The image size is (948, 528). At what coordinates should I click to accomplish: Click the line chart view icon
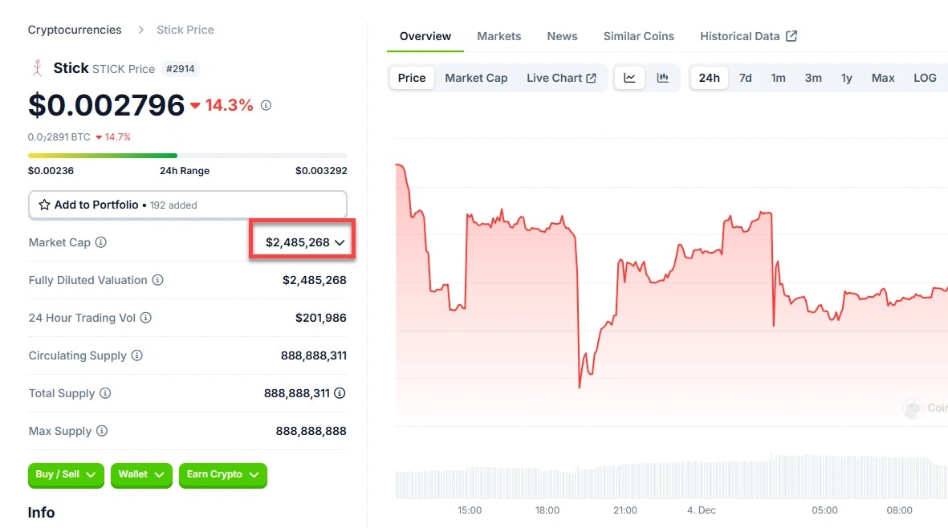pyautogui.click(x=630, y=78)
